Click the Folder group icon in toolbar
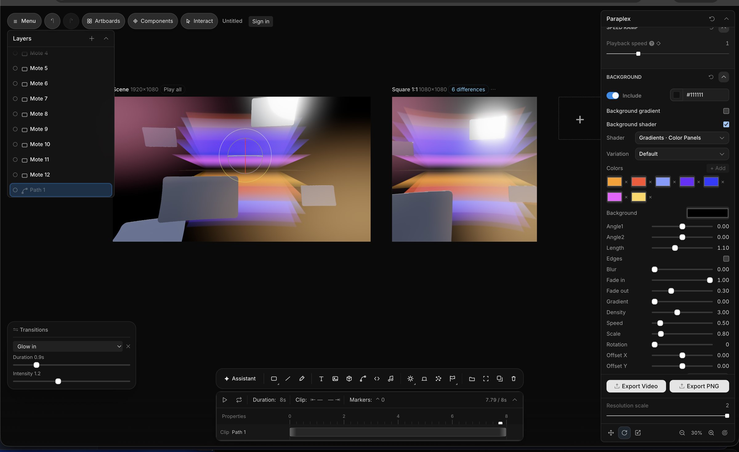Image resolution: width=739 pixels, height=452 pixels. [x=472, y=379]
